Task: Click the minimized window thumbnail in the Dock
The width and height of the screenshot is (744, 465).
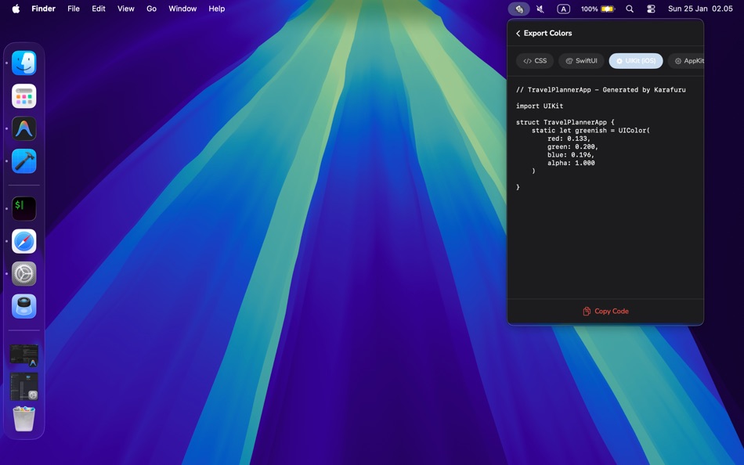Action: coord(23,353)
